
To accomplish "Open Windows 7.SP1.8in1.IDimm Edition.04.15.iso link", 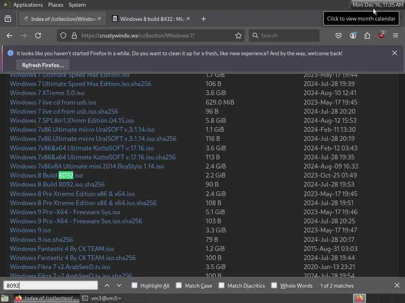I will click(72, 121).
